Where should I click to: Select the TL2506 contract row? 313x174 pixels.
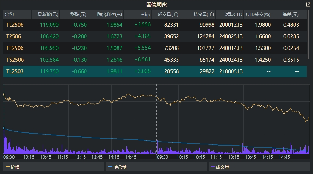(x=15, y=25)
